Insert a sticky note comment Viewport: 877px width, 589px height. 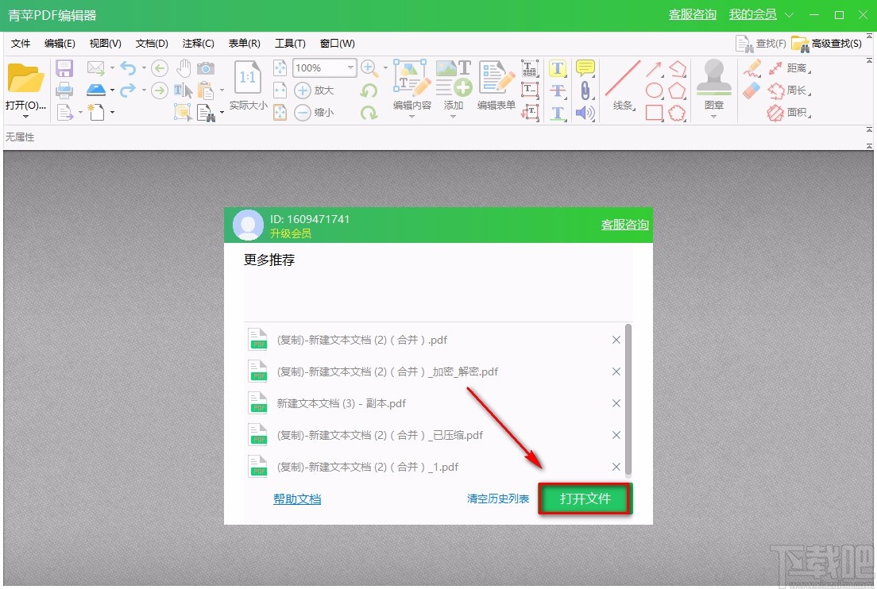tap(585, 67)
